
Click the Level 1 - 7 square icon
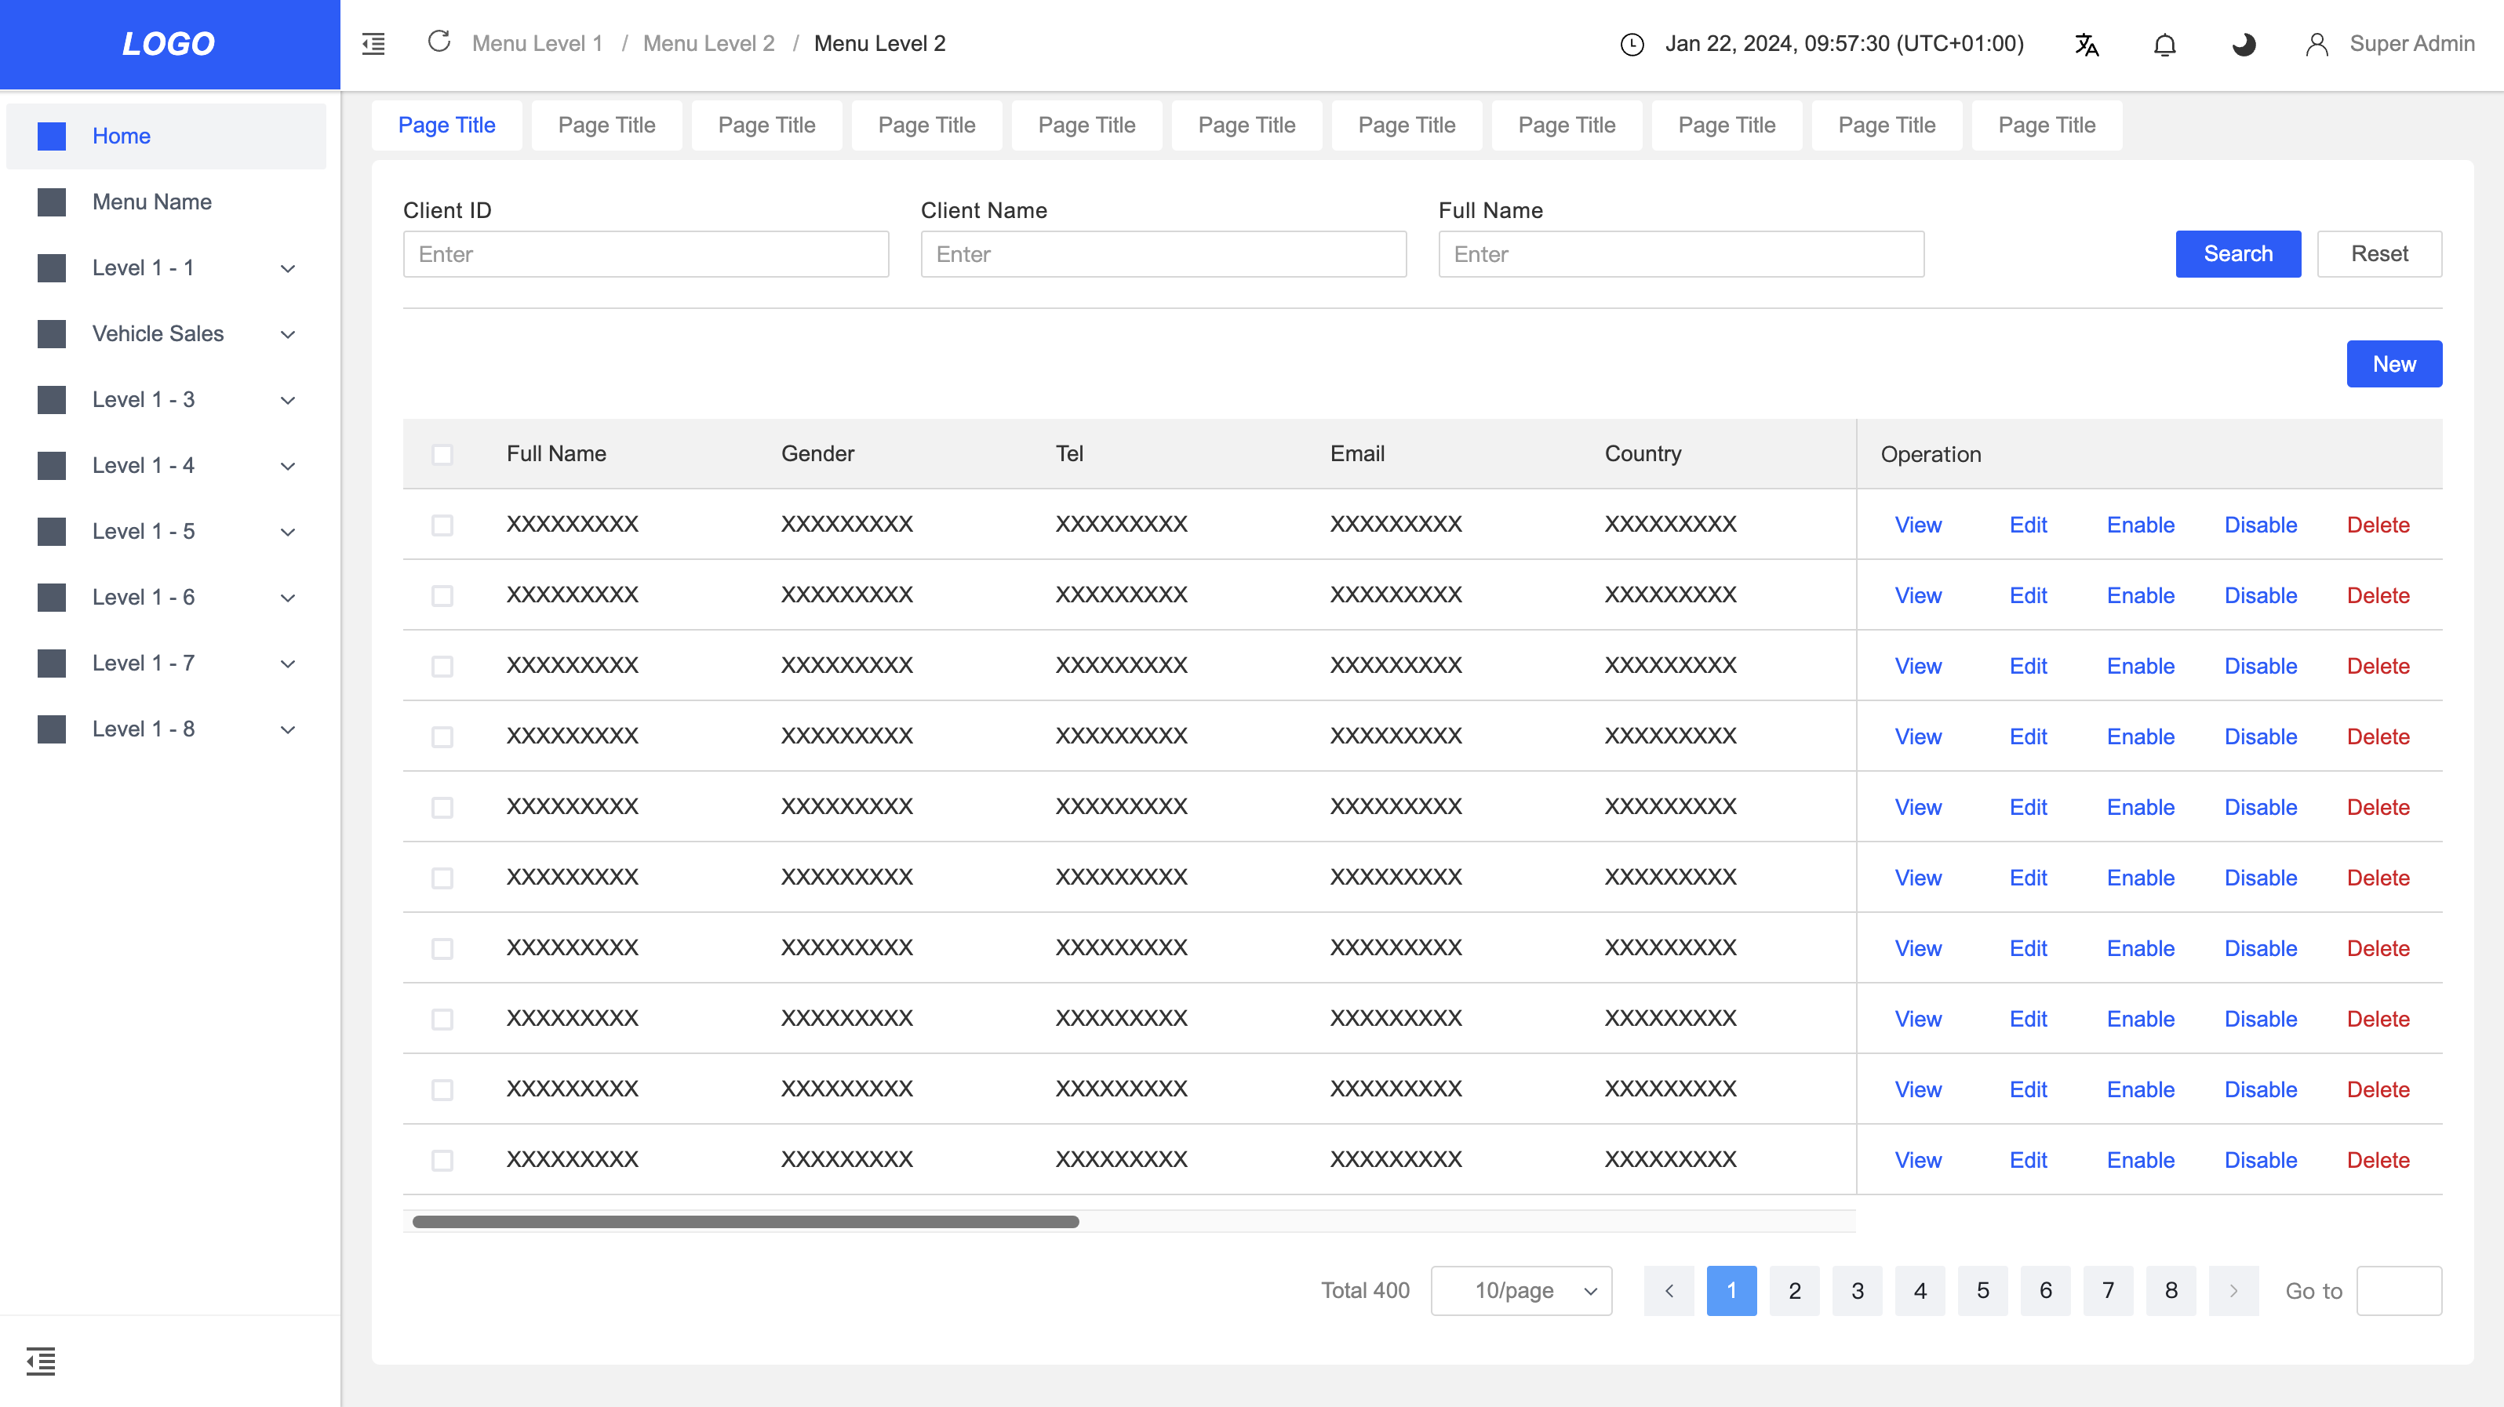tap(52, 664)
